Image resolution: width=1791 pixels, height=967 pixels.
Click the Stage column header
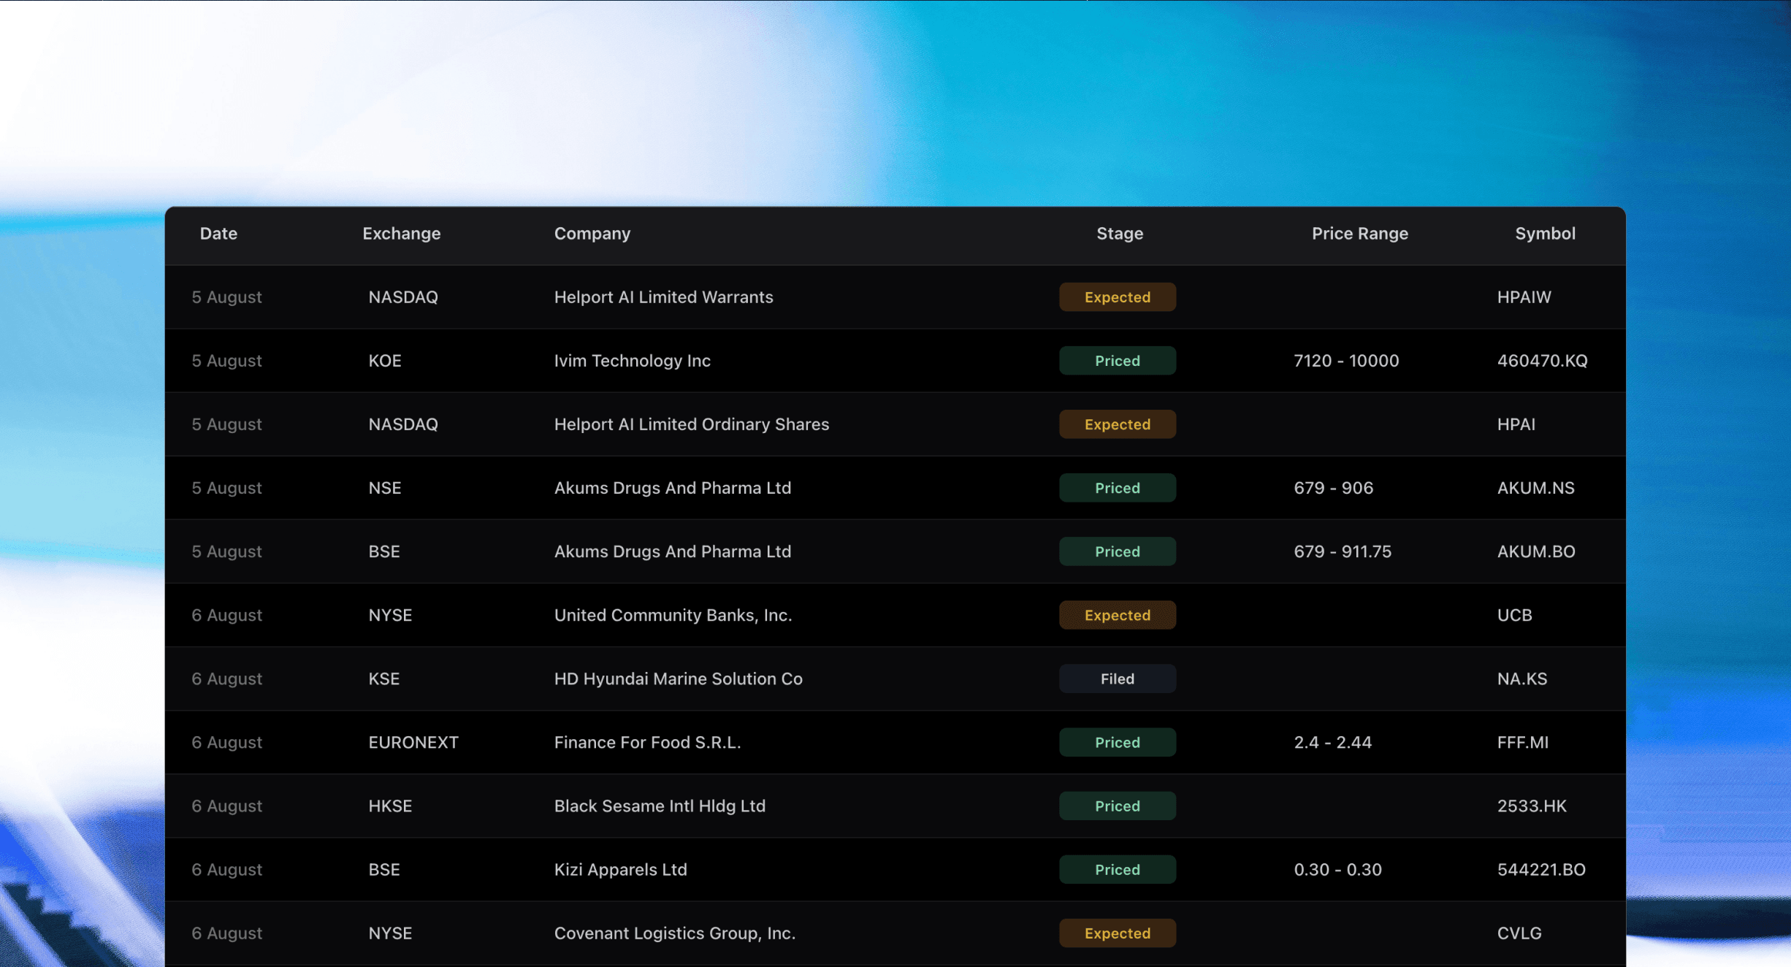pyautogui.click(x=1119, y=233)
